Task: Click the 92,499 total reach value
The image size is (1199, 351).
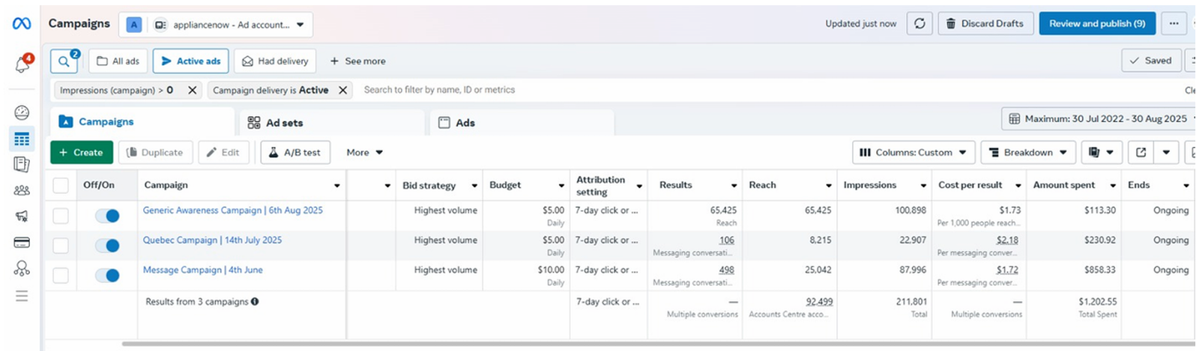Action: (819, 302)
